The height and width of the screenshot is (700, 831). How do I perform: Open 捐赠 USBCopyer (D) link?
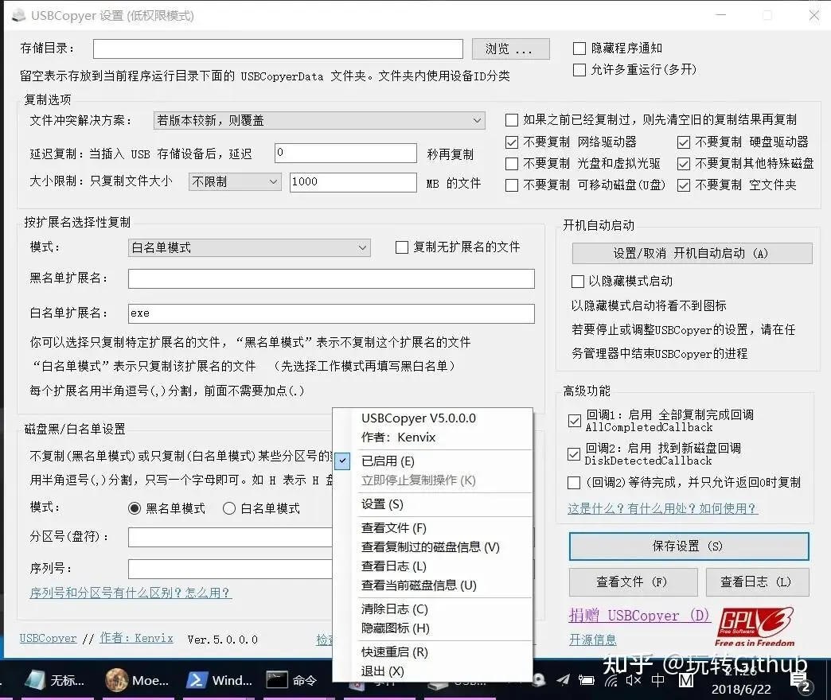pyautogui.click(x=638, y=615)
